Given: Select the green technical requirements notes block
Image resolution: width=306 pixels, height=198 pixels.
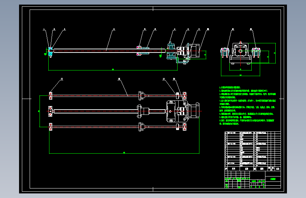Looking at the screenshot, I should (247, 105).
